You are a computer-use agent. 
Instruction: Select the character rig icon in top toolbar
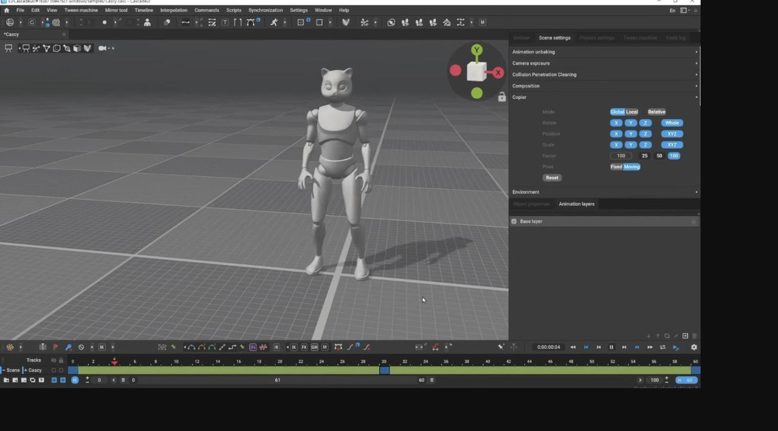[x=147, y=22]
